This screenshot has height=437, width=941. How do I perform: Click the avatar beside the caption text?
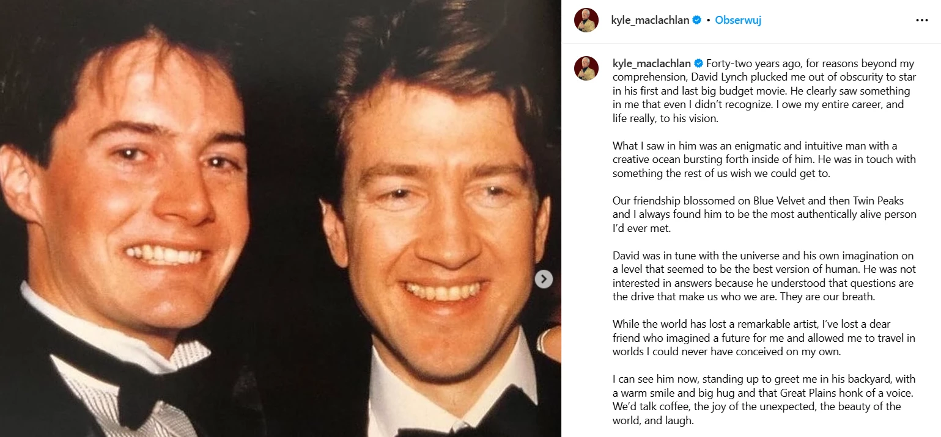(586, 68)
